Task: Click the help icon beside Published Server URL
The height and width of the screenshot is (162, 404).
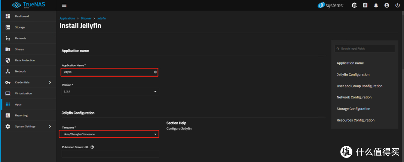Action: 92,147
